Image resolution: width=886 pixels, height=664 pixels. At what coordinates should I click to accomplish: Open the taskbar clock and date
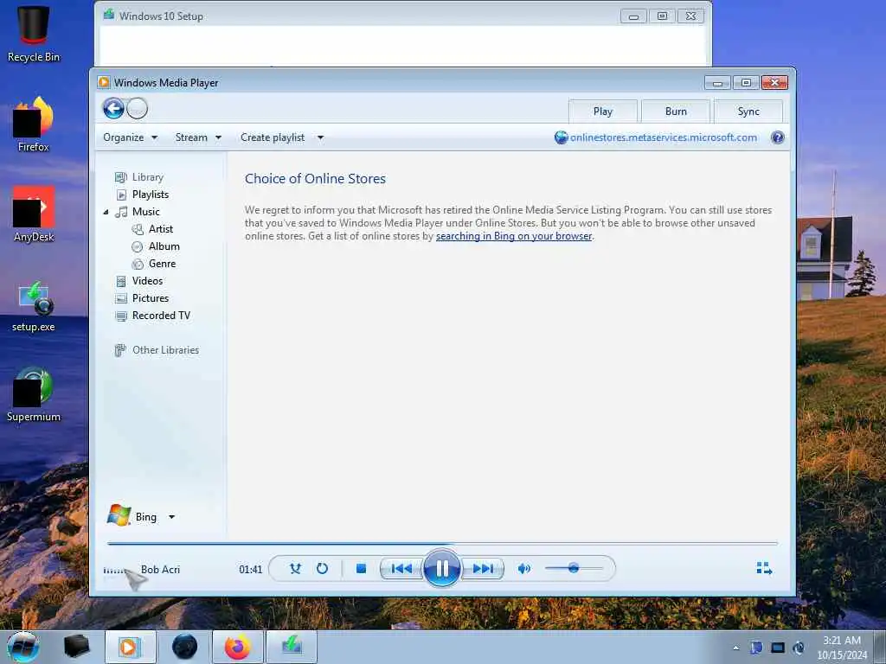(842, 648)
